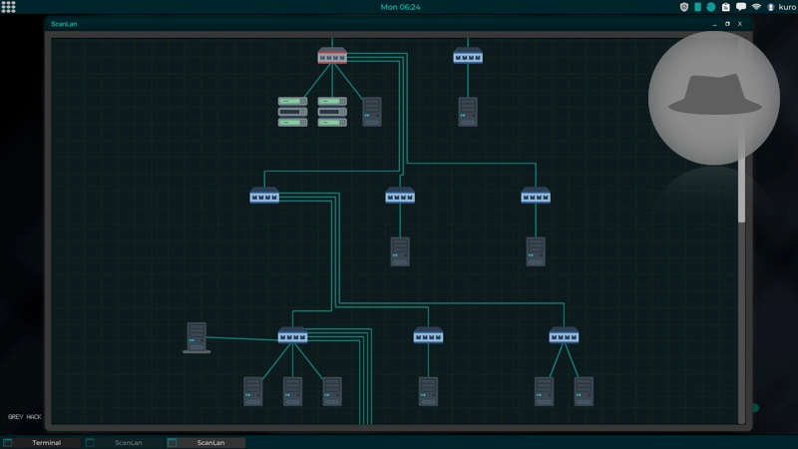Select the computer under the top-right switch

tap(468, 112)
